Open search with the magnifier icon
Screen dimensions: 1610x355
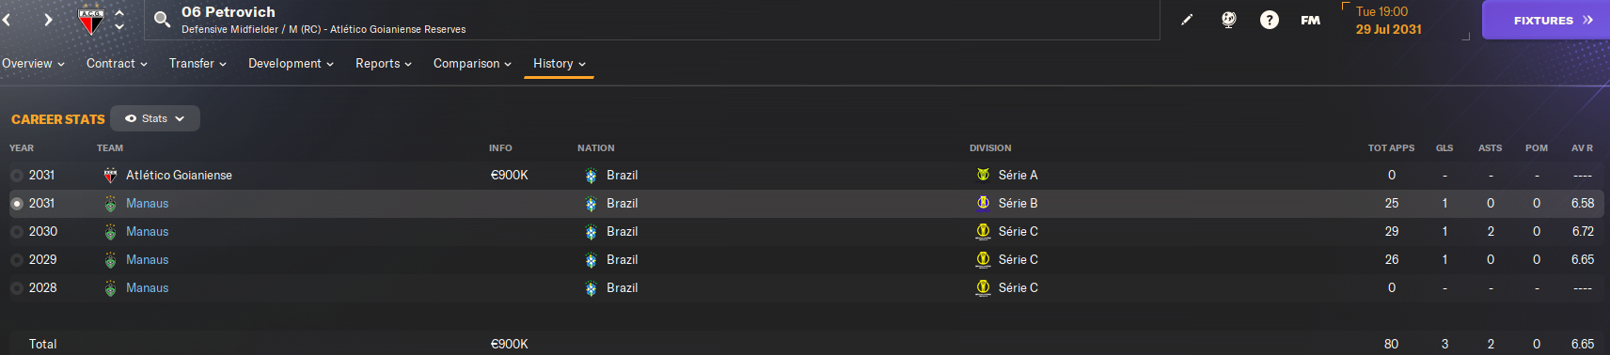[162, 19]
